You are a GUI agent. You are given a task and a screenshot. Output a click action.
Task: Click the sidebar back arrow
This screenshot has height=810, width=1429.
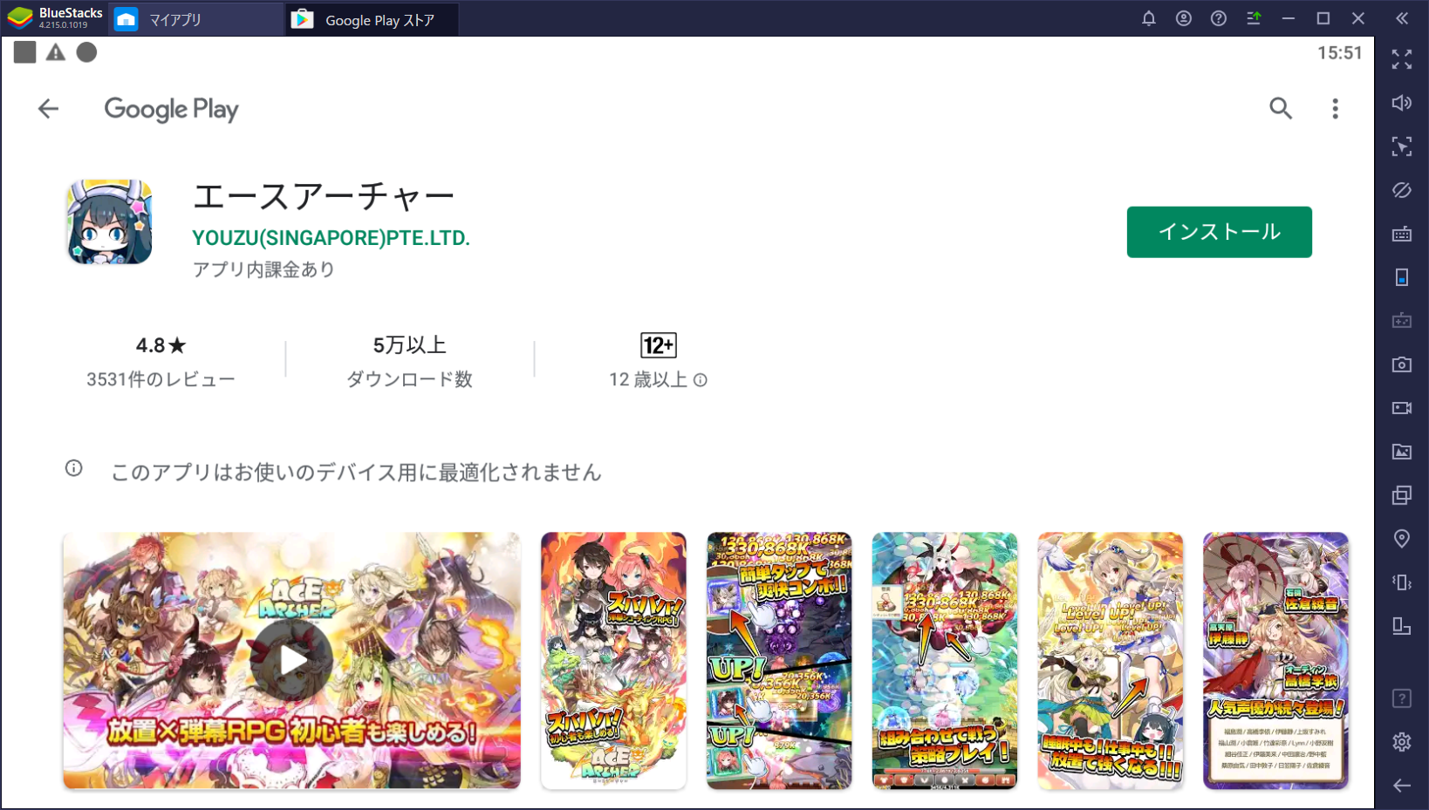(1402, 786)
